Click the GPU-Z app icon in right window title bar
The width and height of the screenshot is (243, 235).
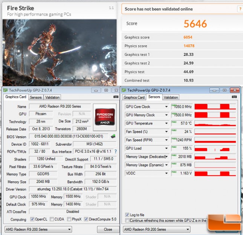(124, 90)
